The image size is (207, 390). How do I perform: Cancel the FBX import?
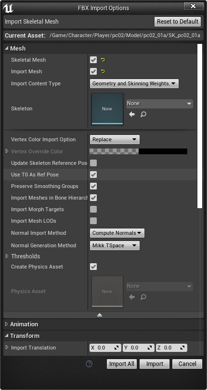click(187, 364)
